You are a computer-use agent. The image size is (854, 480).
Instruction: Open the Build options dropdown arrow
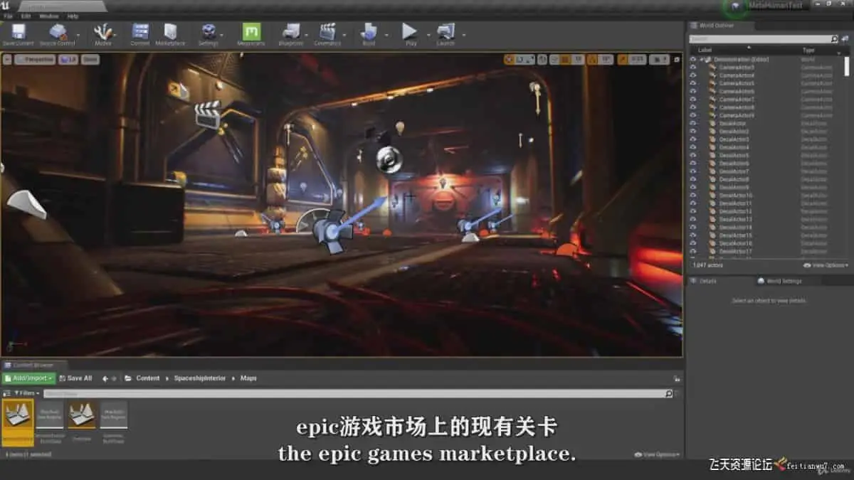point(386,34)
